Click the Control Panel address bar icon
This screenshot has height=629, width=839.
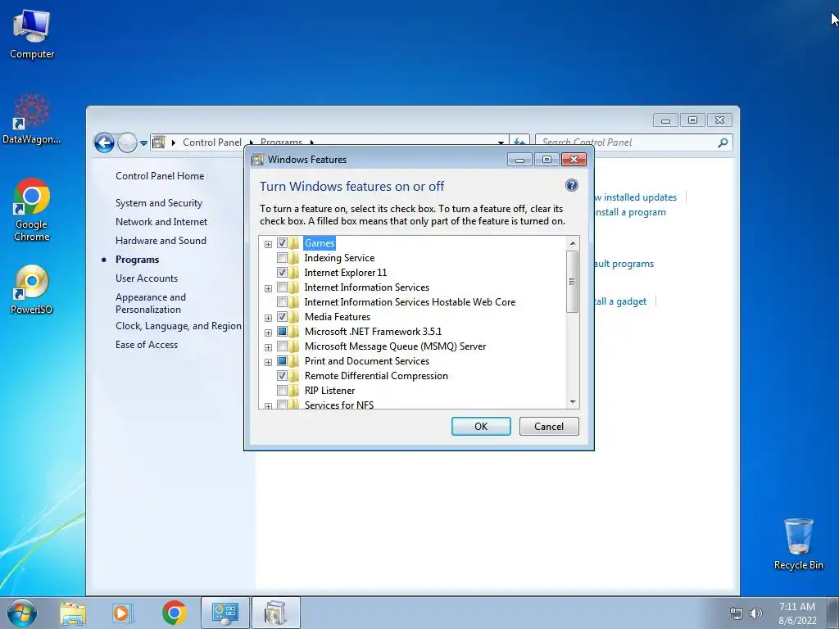point(159,143)
